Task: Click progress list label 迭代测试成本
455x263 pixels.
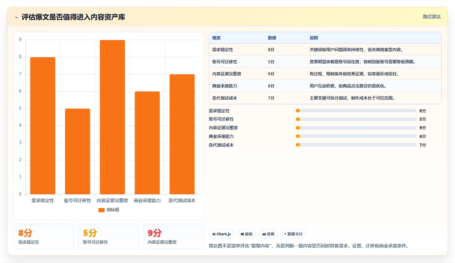Action: click(x=221, y=145)
